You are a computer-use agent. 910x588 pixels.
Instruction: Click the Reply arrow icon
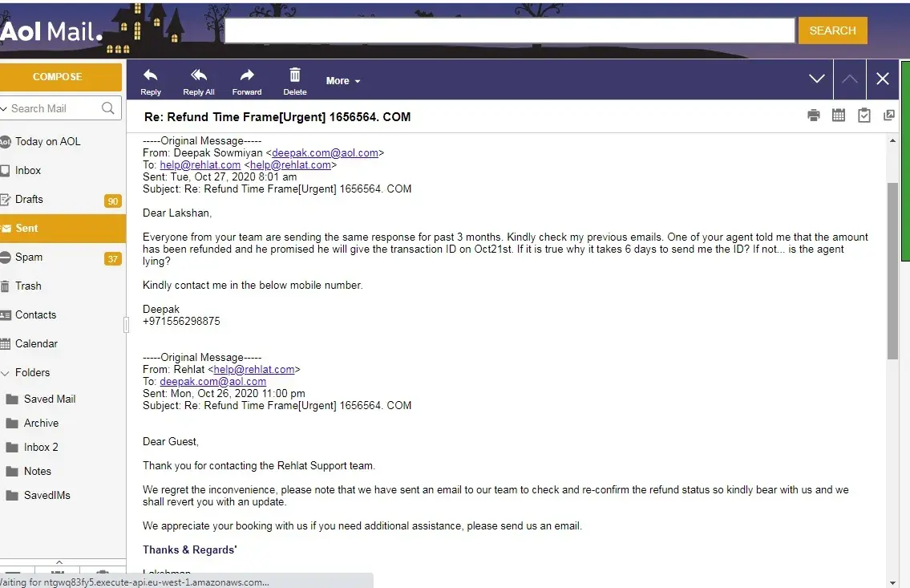pos(150,76)
